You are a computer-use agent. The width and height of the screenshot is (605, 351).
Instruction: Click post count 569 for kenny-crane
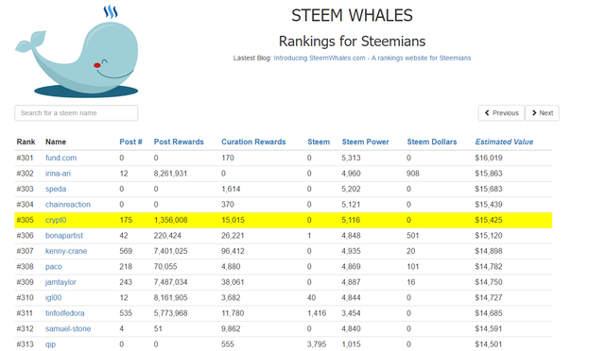pyautogui.click(x=126, y=251)
